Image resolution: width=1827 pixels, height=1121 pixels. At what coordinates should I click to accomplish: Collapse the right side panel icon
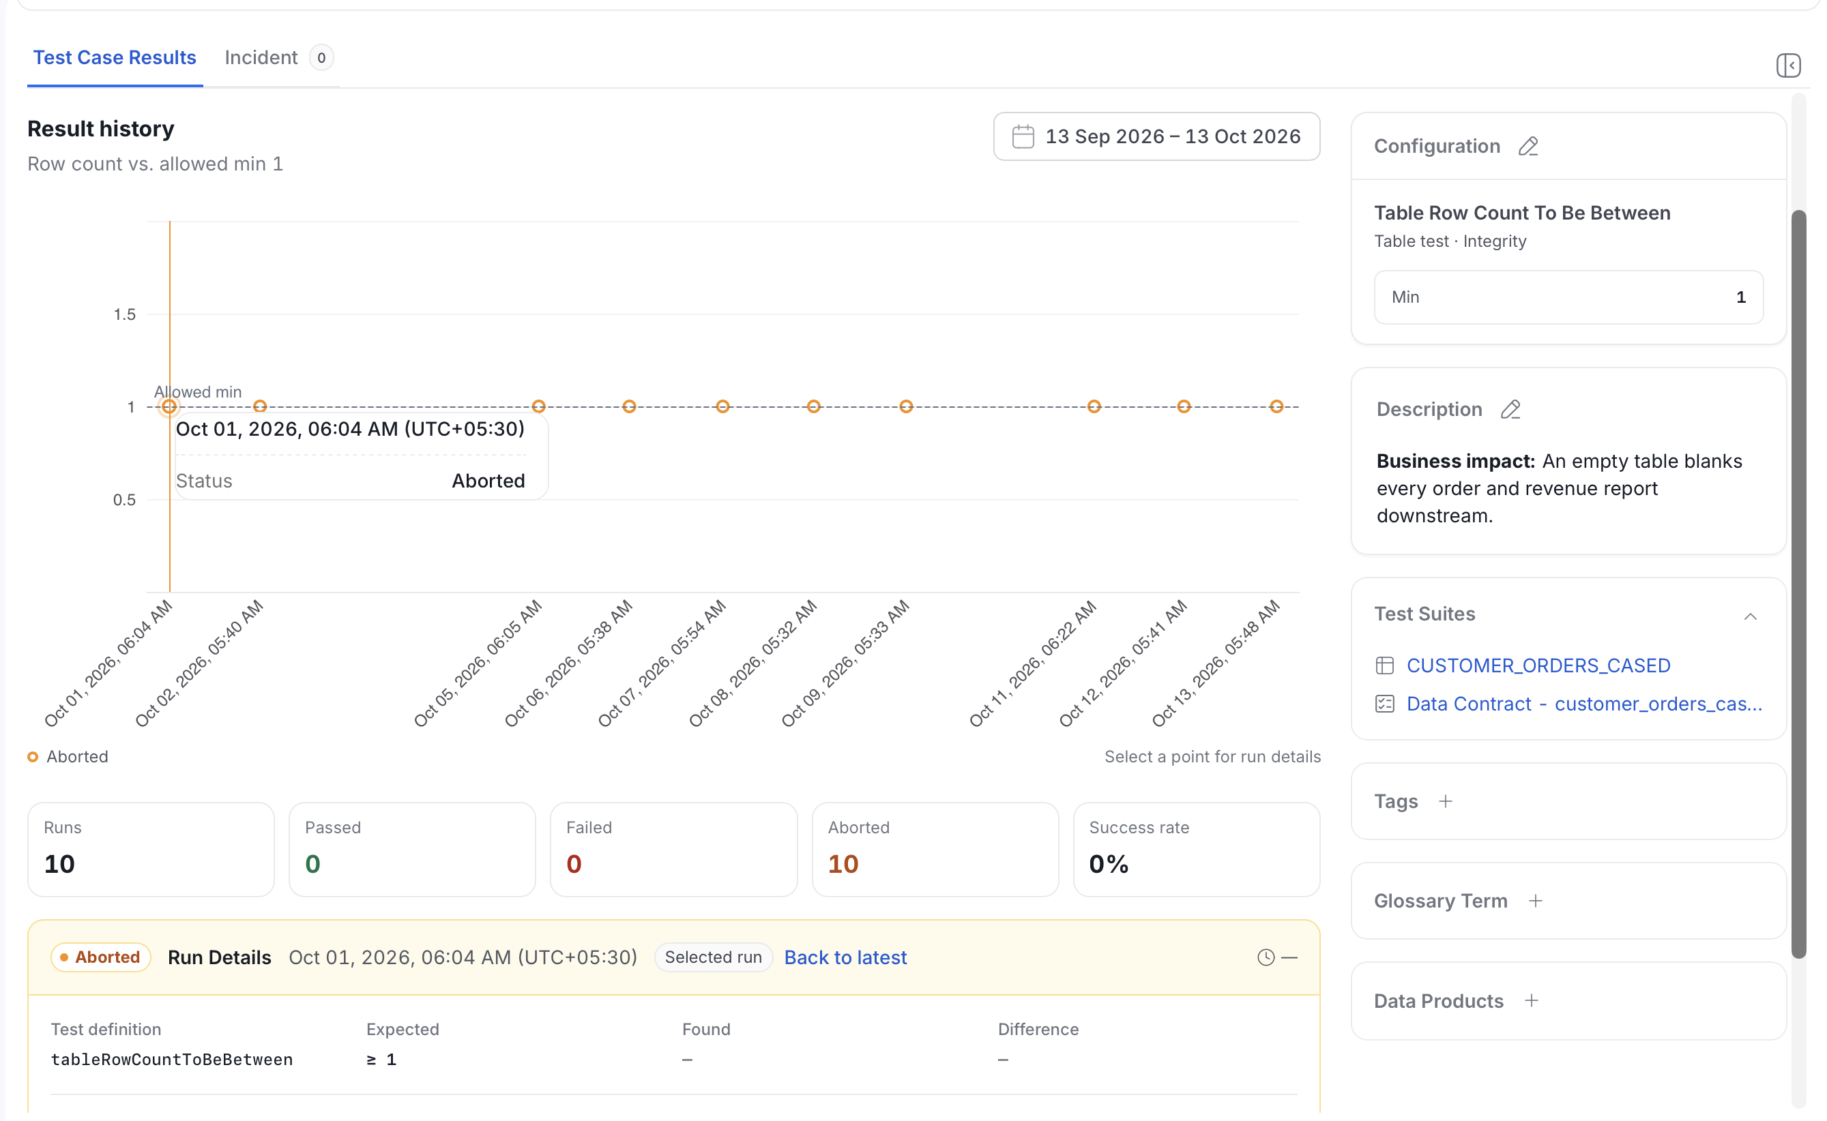[x=1787, y=65]
